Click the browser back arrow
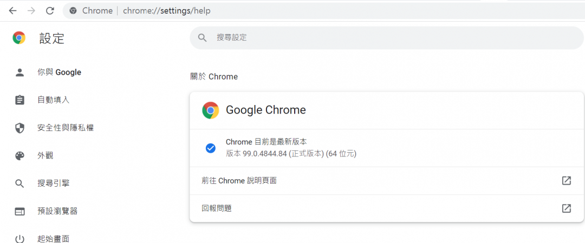This screenshot has width=585, height=243. pyautogui.click(x=13, y=11)
